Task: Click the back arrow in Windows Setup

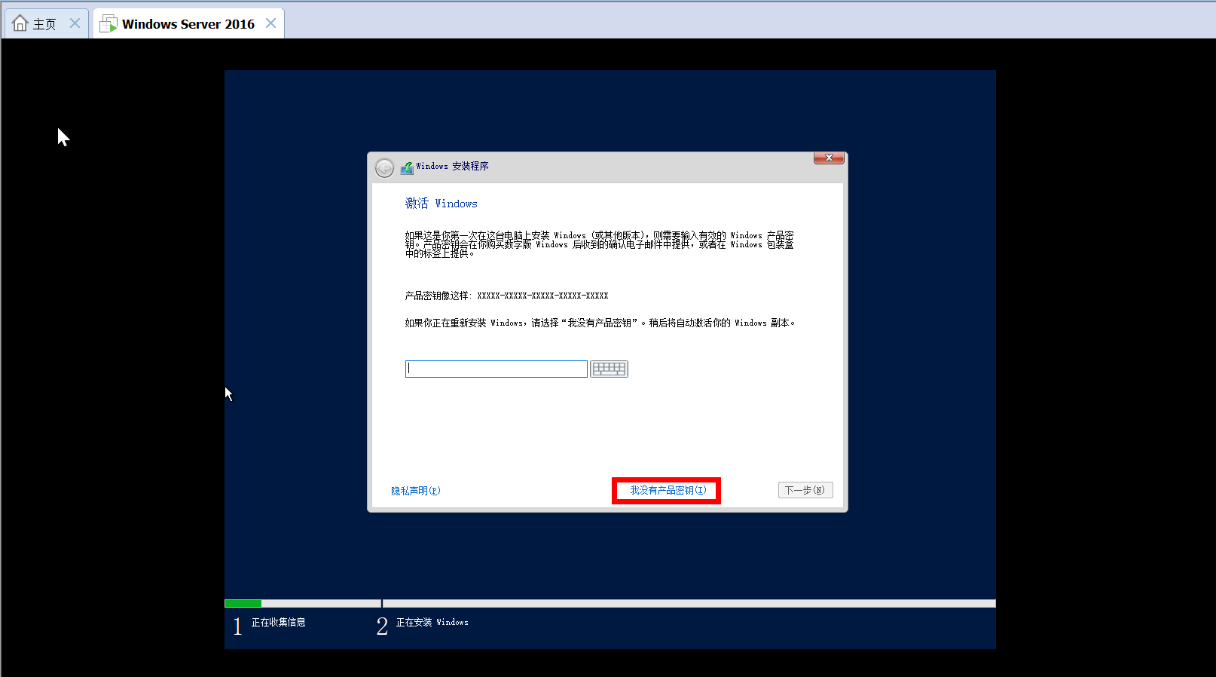Action: click(384, 167)
